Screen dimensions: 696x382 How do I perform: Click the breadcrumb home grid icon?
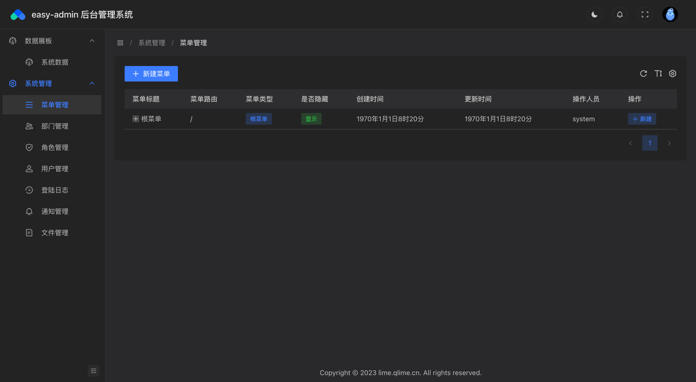(120, 43)
